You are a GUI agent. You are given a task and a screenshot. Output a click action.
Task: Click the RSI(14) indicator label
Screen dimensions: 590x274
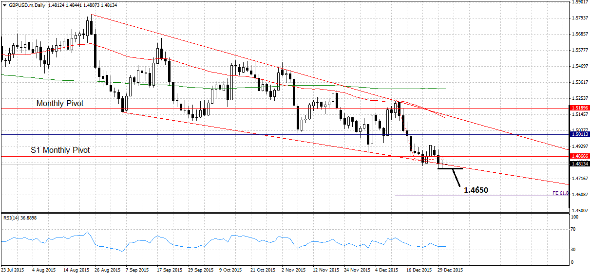(x=19, y=218)
